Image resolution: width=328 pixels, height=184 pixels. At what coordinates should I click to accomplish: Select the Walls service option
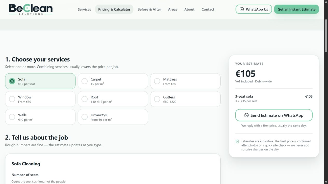click(40, 117)
